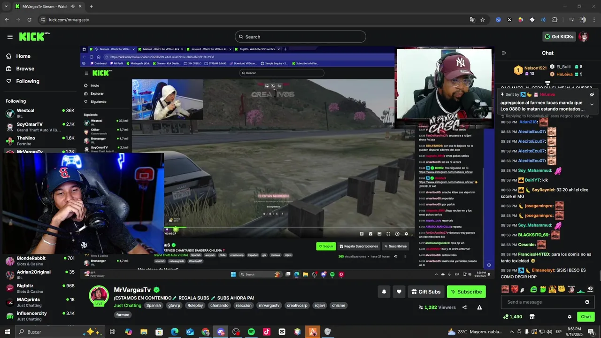Image resolution: width=601 pixels, height=338 pixels.
Task: Click the green Subscribe button
Action: coord(466,292)
